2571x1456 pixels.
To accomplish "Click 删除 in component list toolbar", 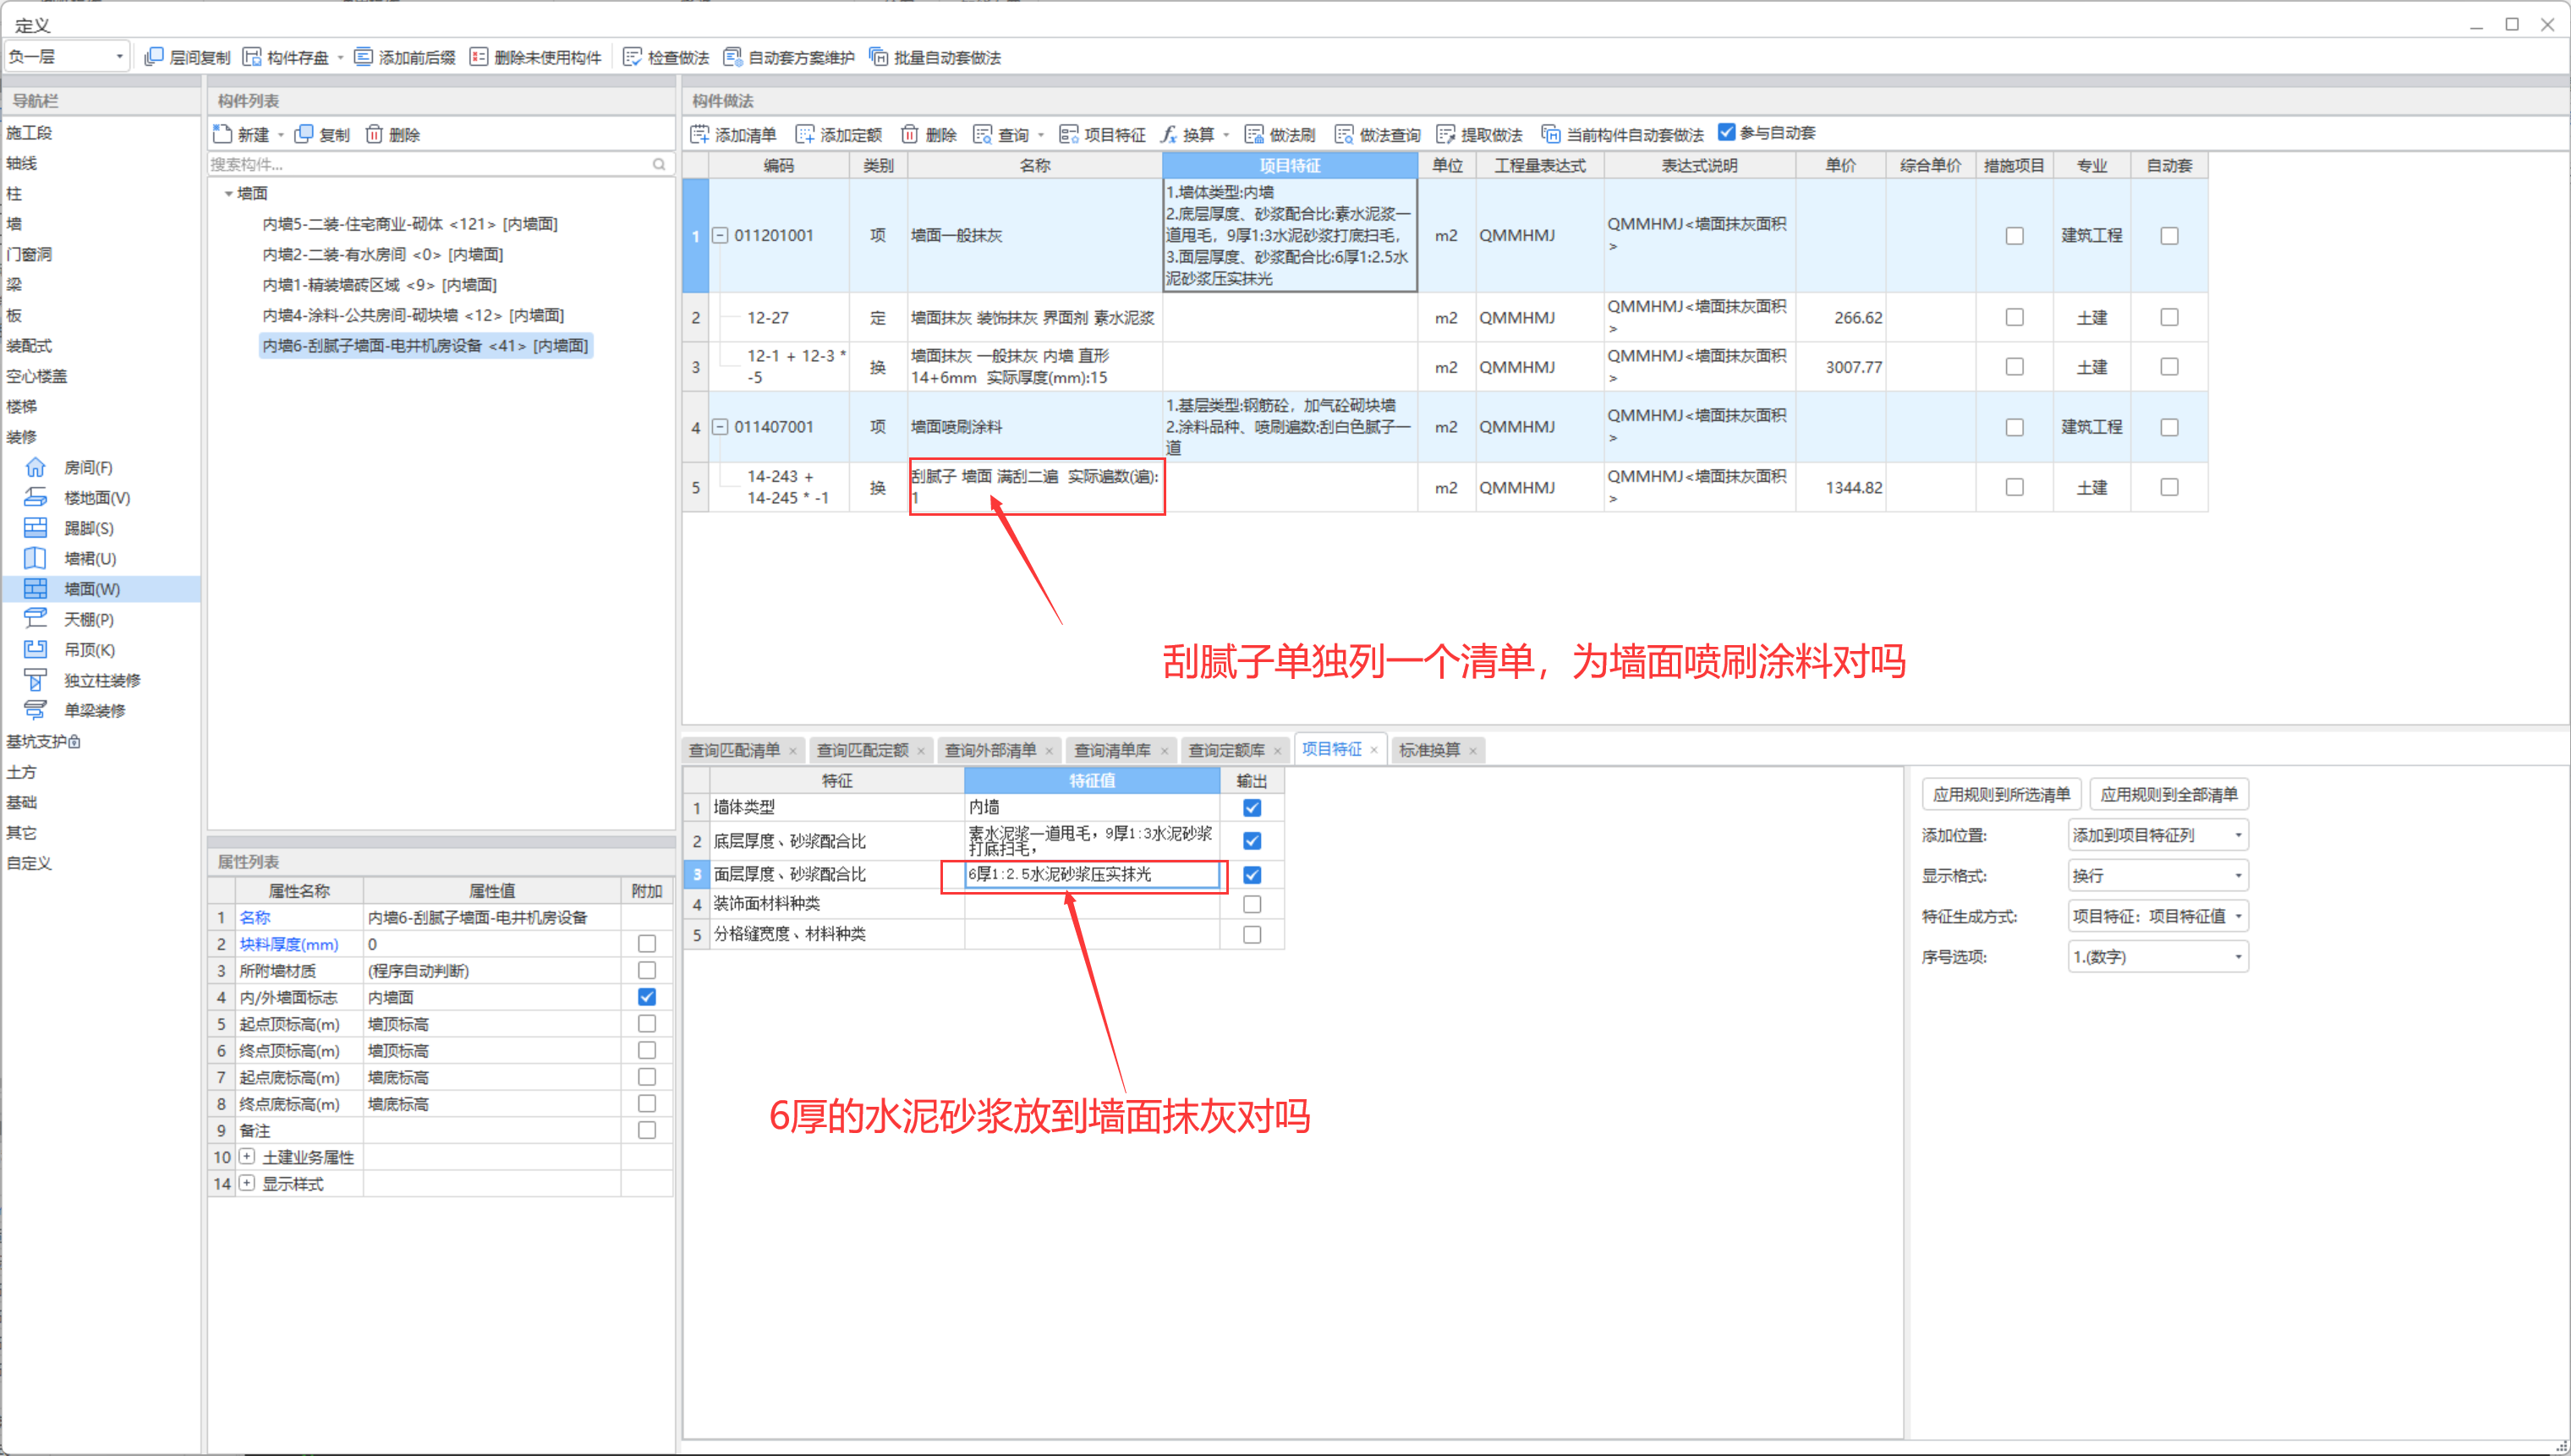I will 393,134.
